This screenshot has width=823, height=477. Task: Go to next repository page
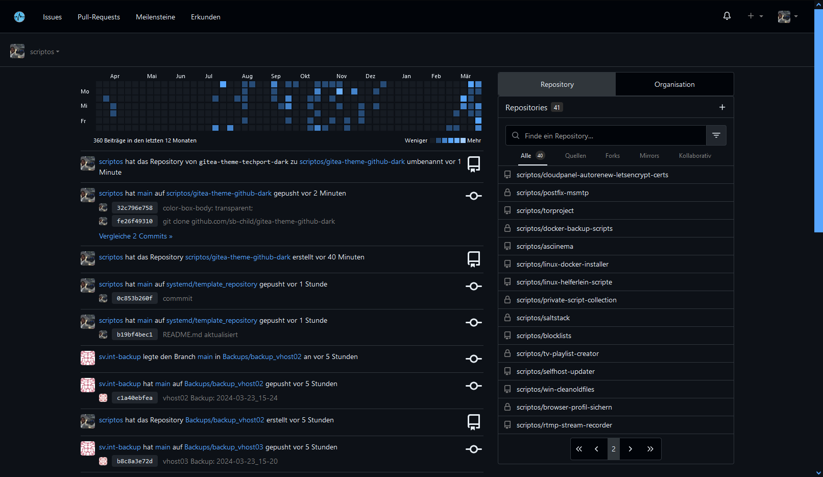tap(631, 449)
